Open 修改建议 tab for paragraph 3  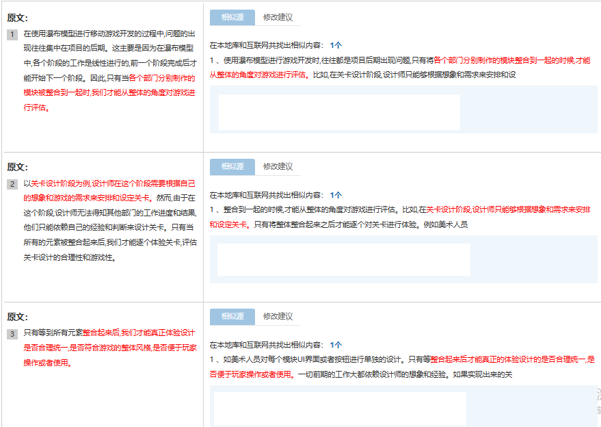click(278, 316)
